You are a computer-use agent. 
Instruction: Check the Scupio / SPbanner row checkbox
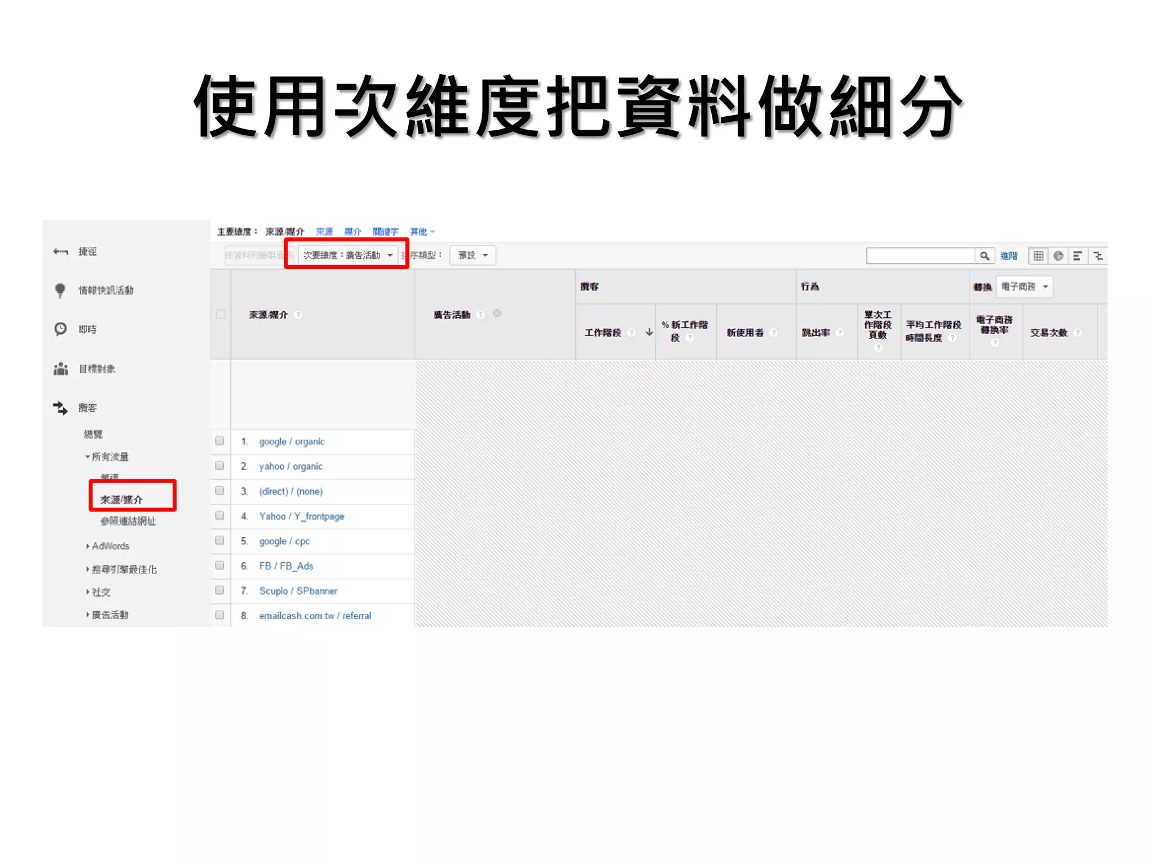coord(220,590)
